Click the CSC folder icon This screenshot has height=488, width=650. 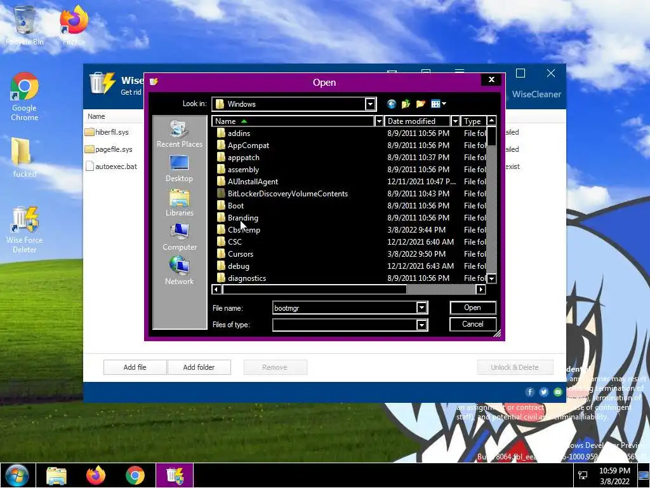point(221,242)
